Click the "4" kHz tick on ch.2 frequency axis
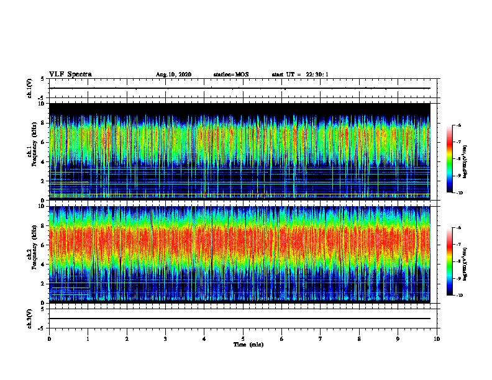 (x=43, y=265)
